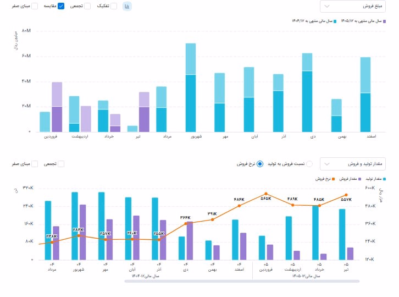Screen dimensions: 399x297
Task: Toggle legend swatch for سال مالی ۱۴۰۵/۱۲
Action: (385, 21)
